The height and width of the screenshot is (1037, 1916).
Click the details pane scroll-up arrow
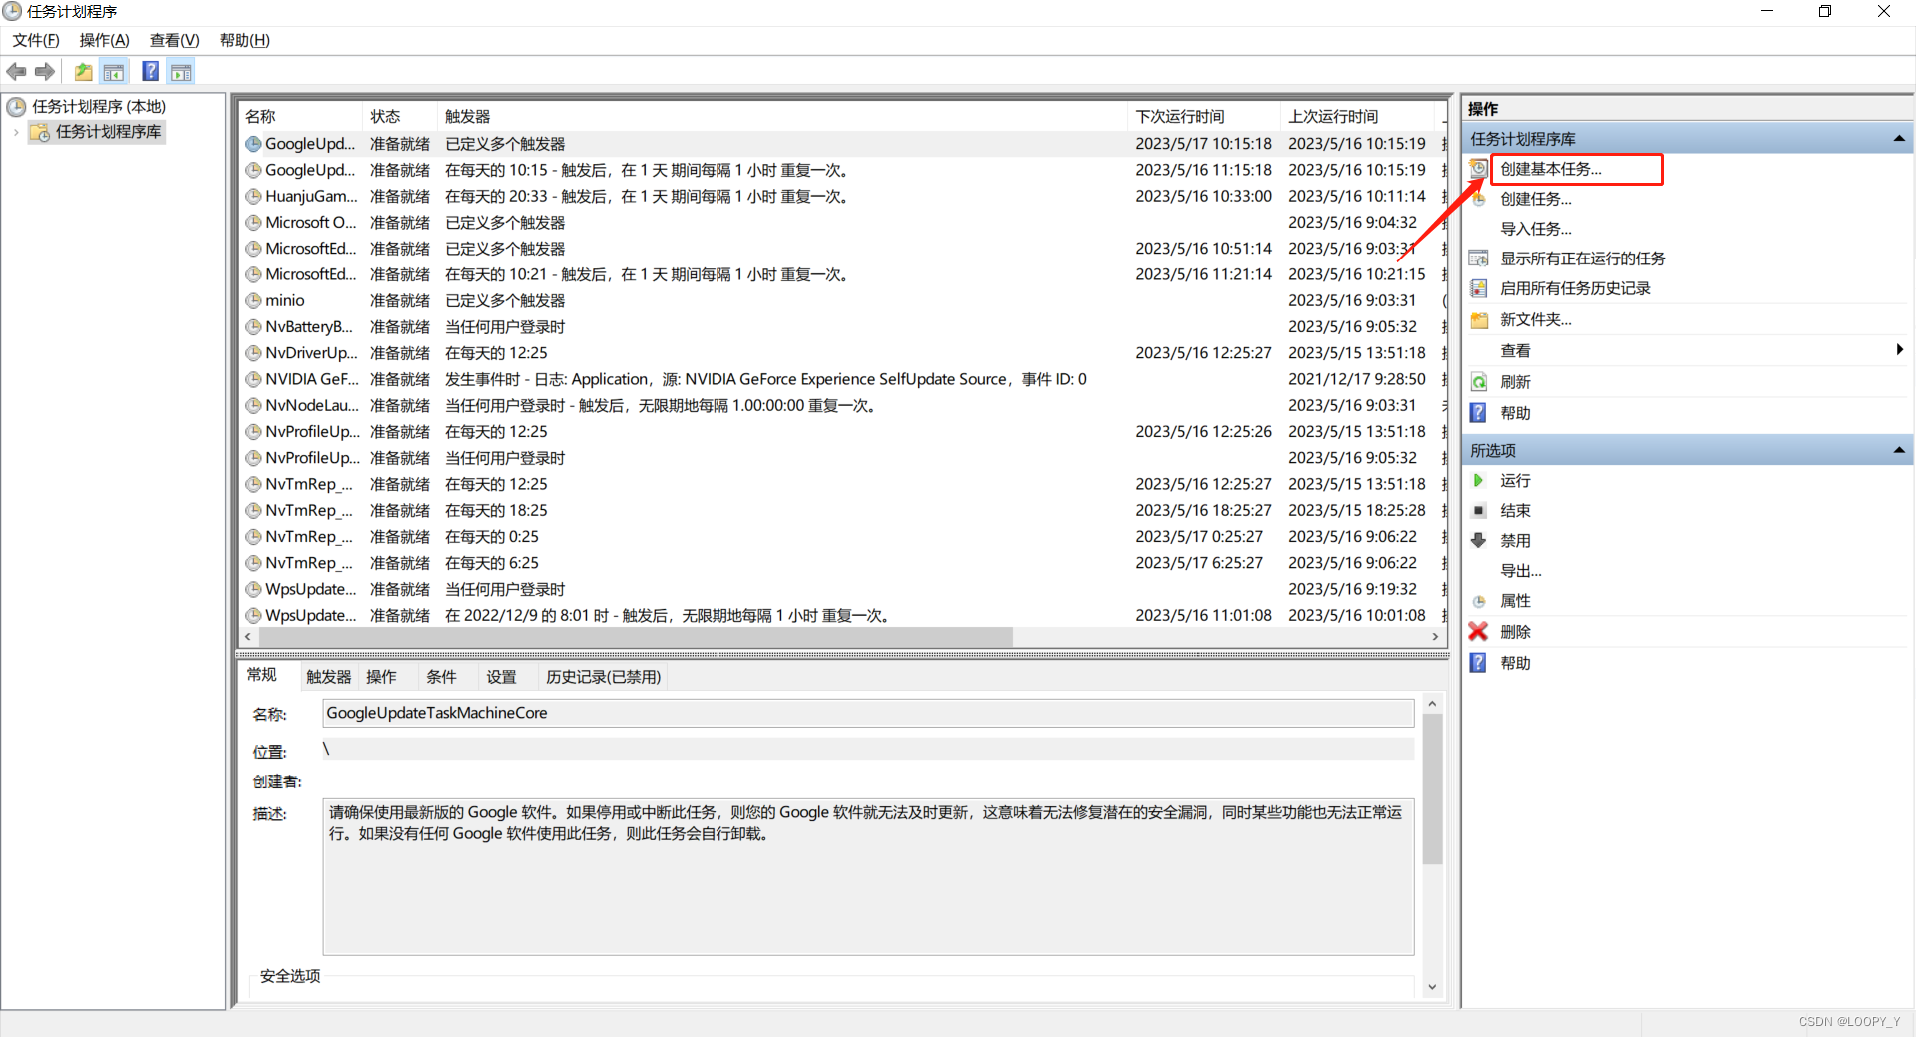click(1432, 704)
